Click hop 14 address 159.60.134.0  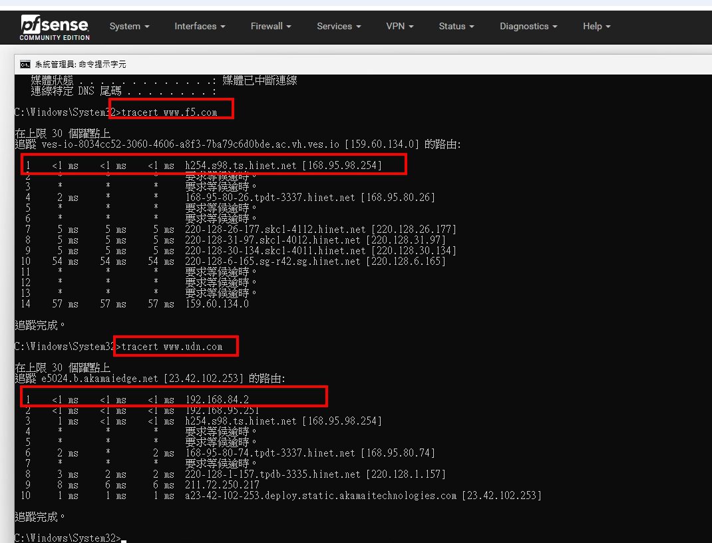[217, 304]
